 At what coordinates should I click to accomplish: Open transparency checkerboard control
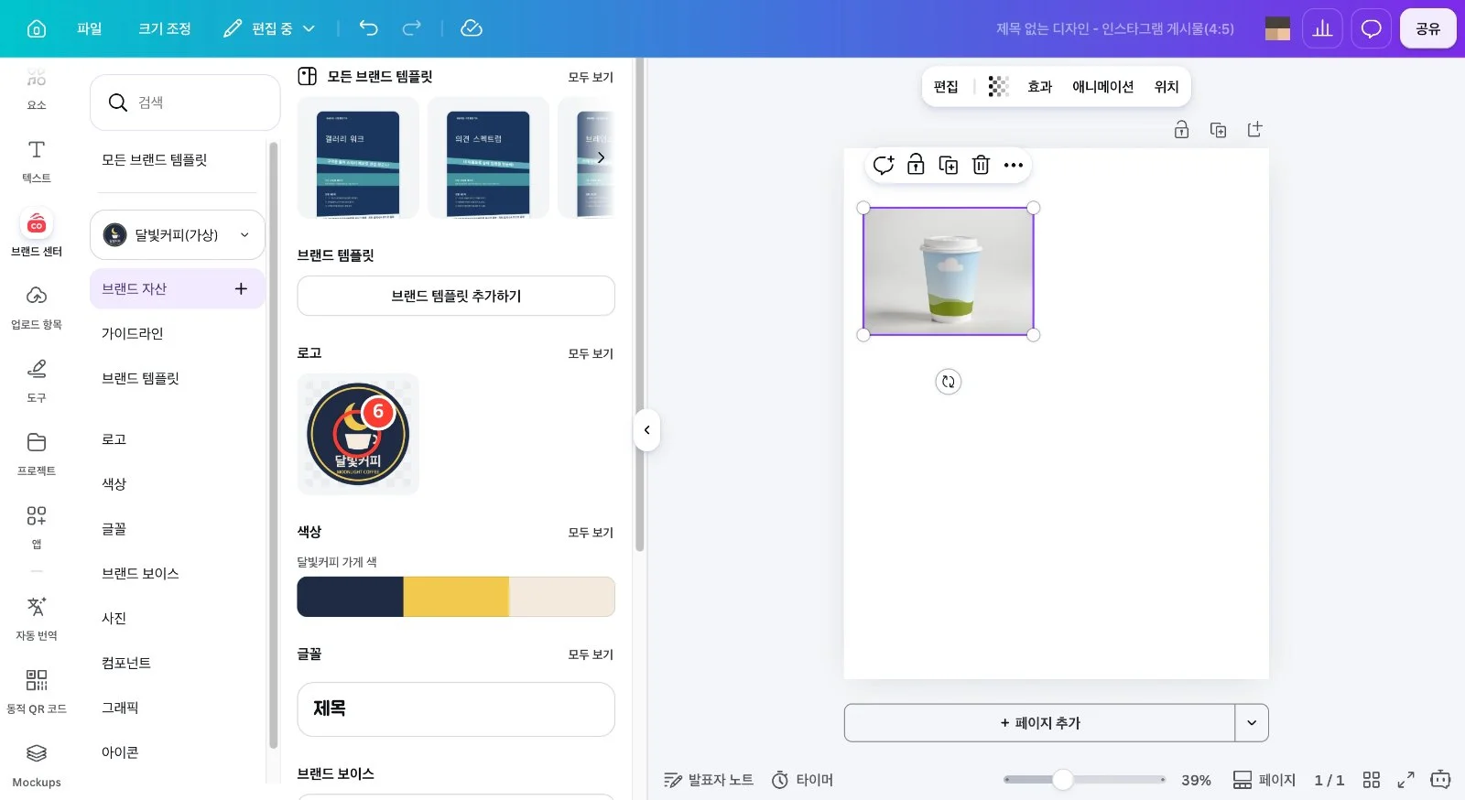998,86
